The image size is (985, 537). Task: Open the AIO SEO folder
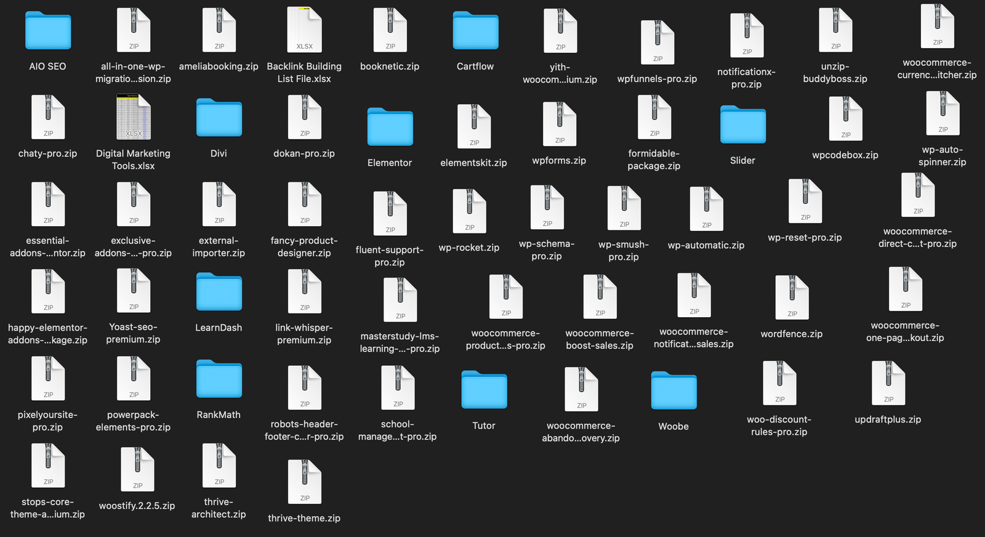tap(48, 31)
